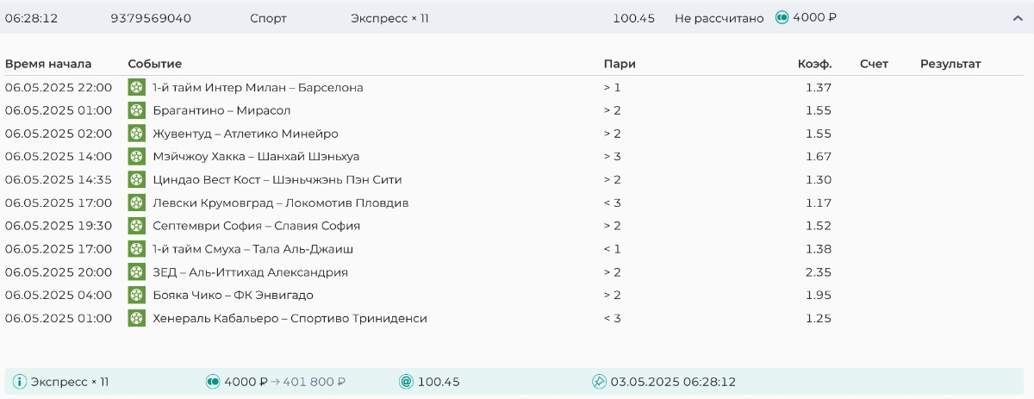This screenshot has height=399, width=1034.
Task: Click the Событие column header
Action: [155, 64]
